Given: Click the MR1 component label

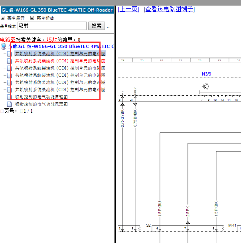Looking at the screenshot, I should point(232,225).
